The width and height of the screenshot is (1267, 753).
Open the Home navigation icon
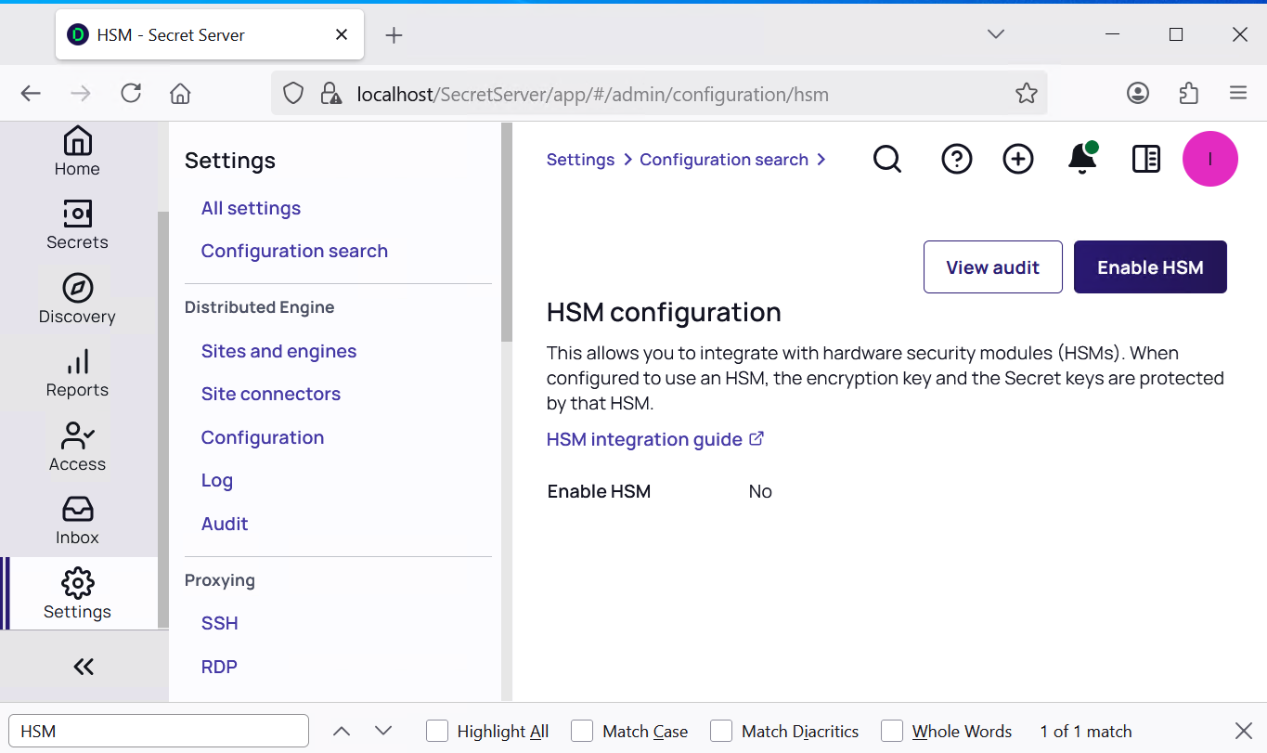tap(77, 141)
